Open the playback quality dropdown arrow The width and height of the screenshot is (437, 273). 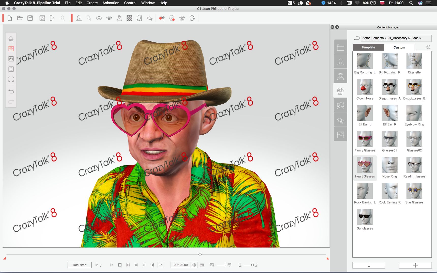click(100, 266)
